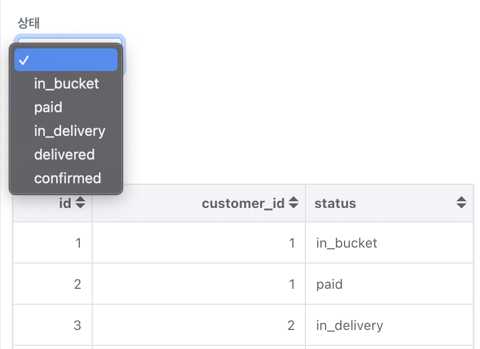Select the blank checked option in the dropdown
The height and width of the screenshot is (349, 480).
point(66,60)
